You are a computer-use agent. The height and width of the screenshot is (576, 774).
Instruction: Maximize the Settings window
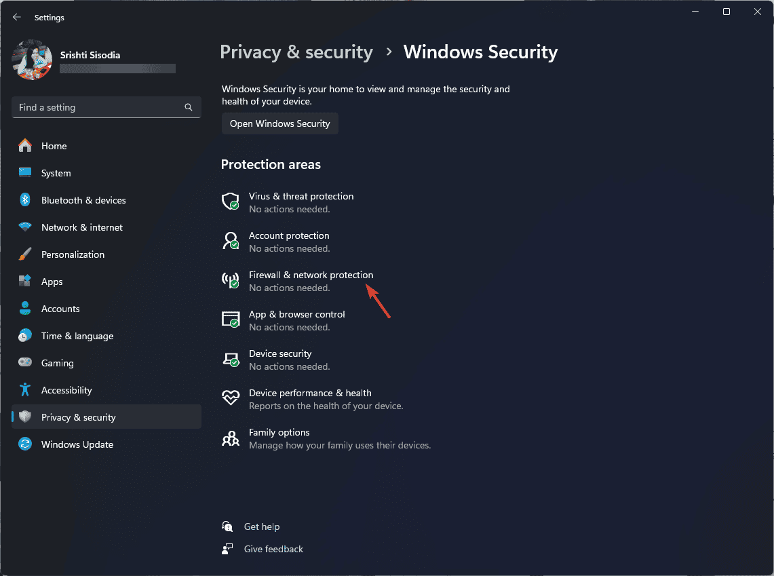[x=726, y=12]
